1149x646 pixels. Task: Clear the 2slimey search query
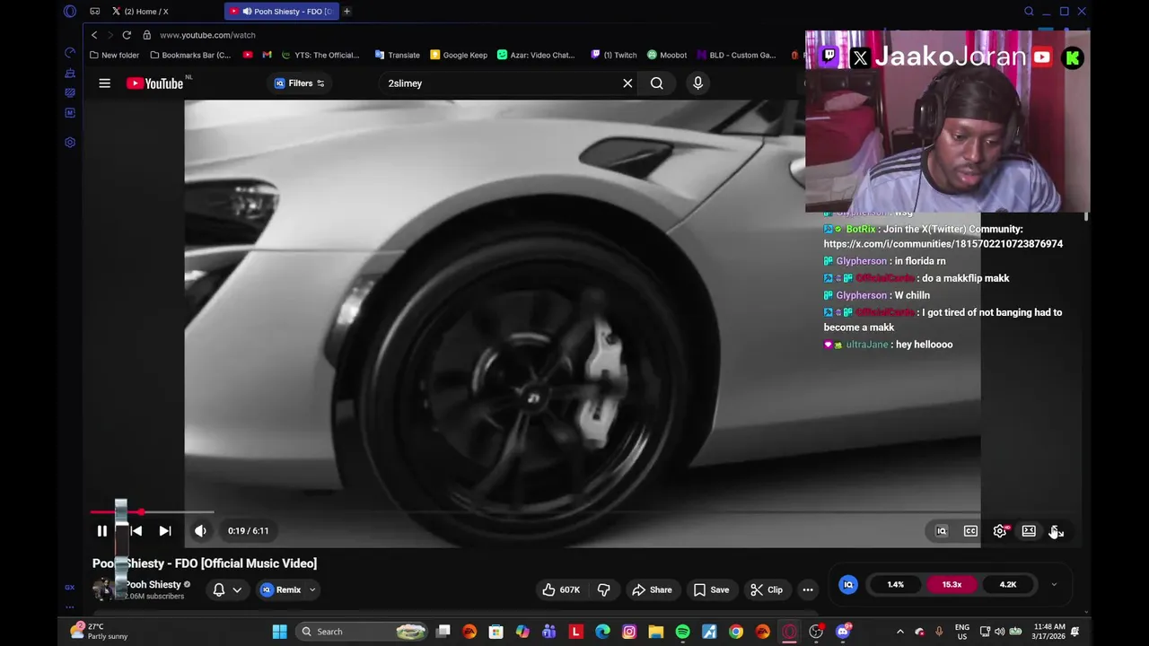[x=627, y=83]
